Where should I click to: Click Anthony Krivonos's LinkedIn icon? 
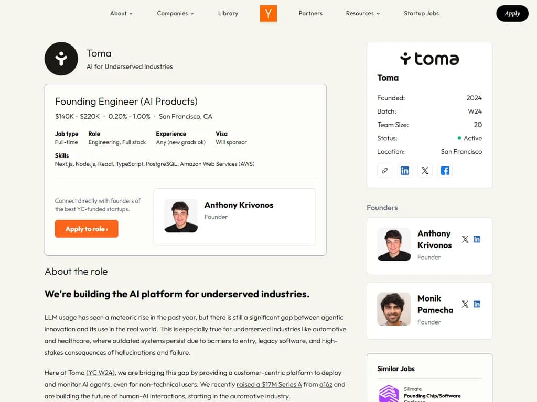pyautogui.click(x=477, y=239)
